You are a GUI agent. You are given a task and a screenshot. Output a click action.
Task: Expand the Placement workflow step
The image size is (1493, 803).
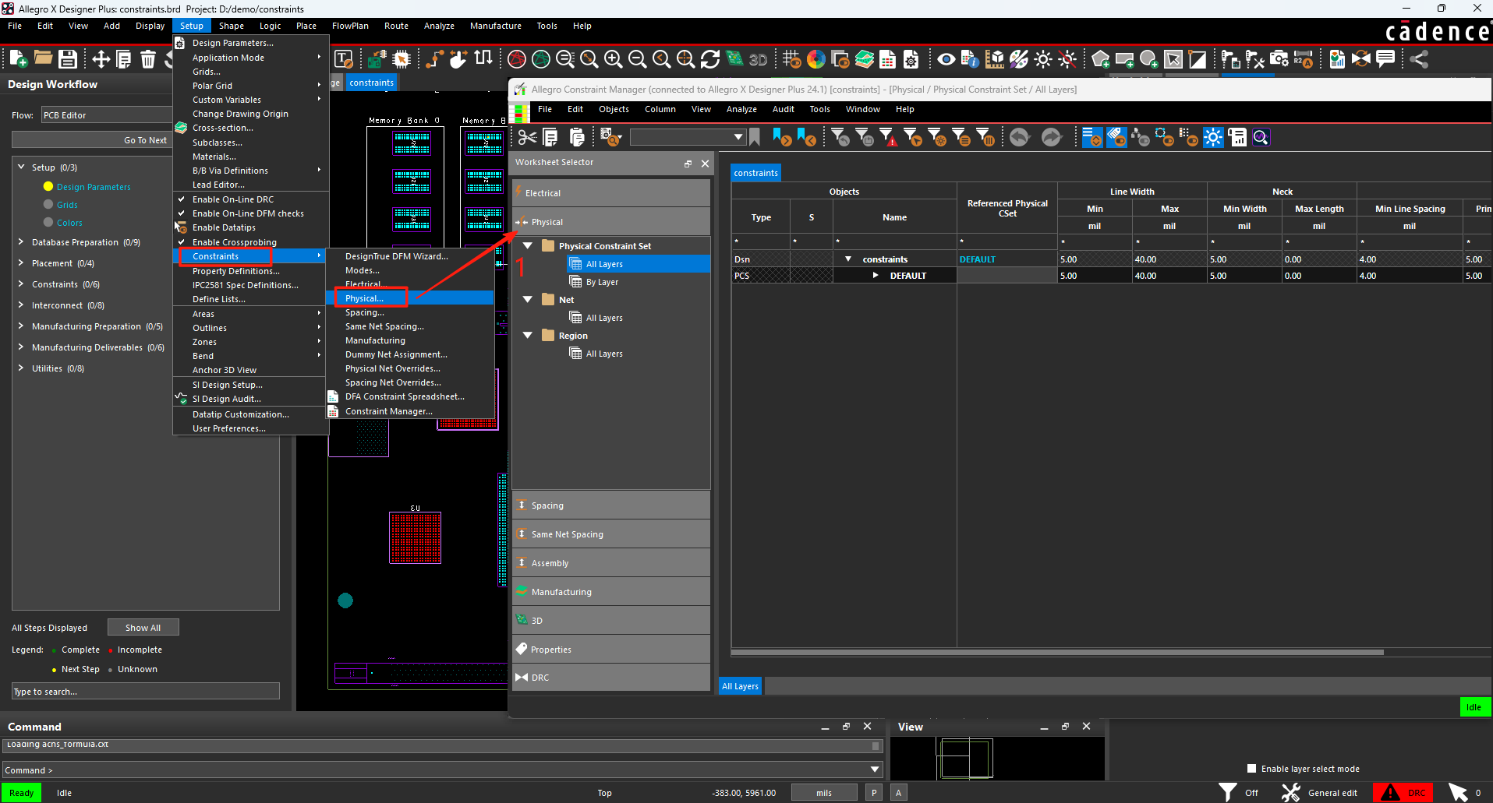(x=21, y=263)
